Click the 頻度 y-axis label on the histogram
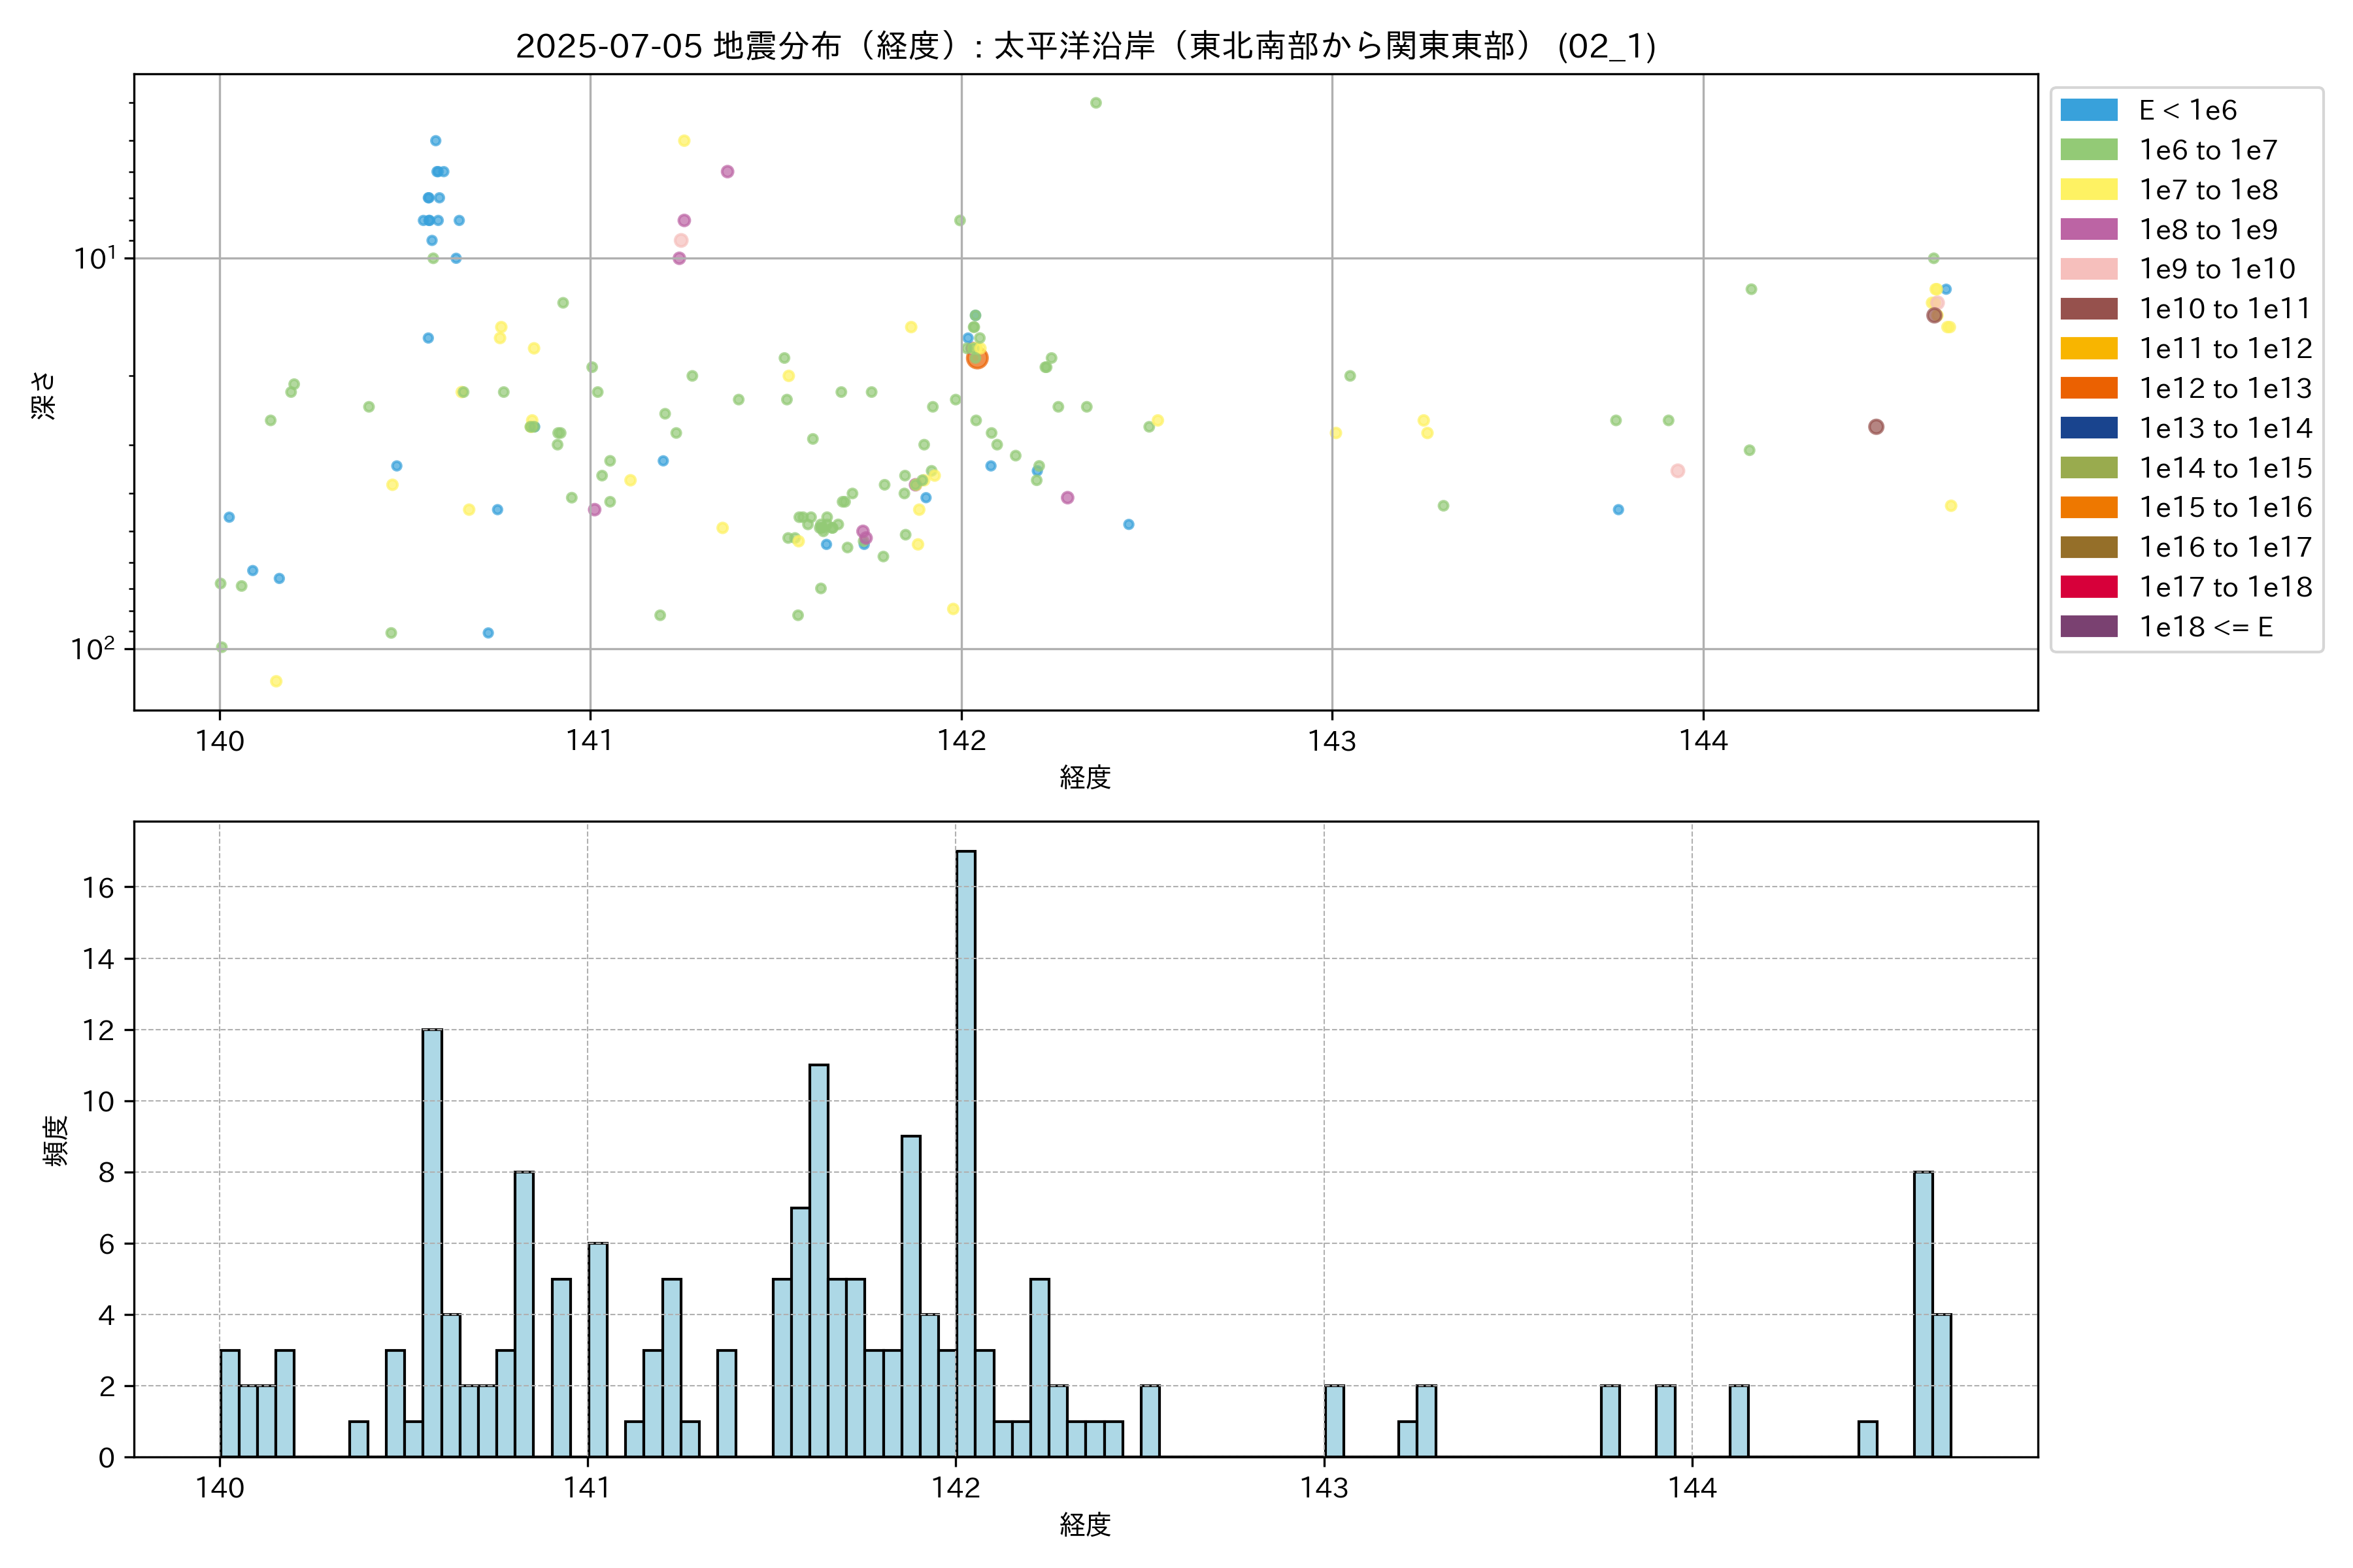The height and width of the screenshot is (1568, 2353). tap(56, 1140)
